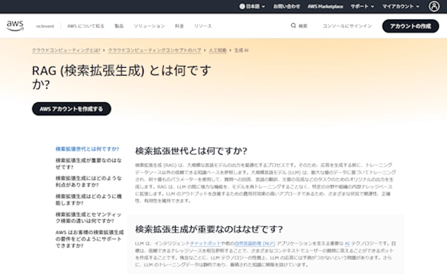Click the アカウントの作成 button
Image resolution: width=447 pixels, height=274 pixels.
(411, 26)
